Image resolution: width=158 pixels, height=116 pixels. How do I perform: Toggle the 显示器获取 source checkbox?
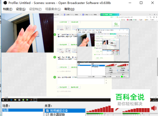47,114
